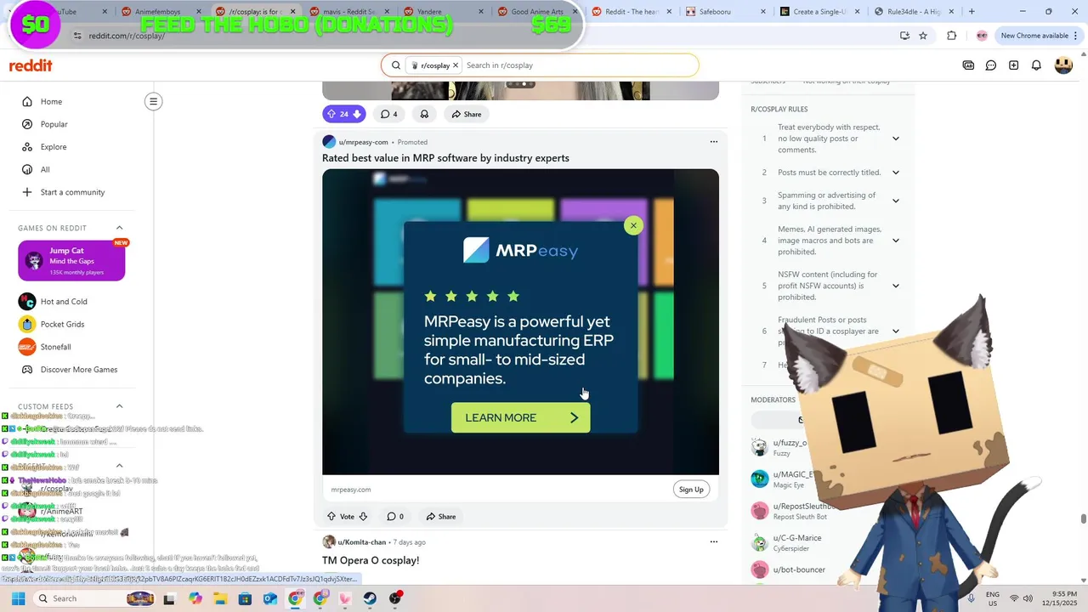Give an award to the top post
This screenshot has height=612, width=1088.
(x=424, y=114)
